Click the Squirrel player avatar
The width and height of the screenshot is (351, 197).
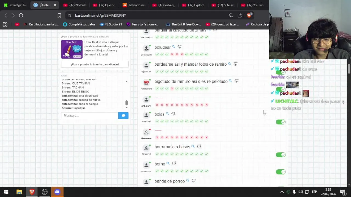(x=146, y=148)
